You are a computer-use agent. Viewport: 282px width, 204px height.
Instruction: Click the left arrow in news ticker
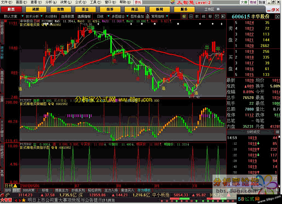(16, 200)
